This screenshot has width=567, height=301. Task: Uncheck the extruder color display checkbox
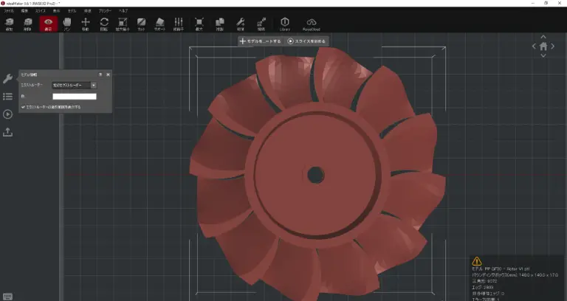(24, 107)
